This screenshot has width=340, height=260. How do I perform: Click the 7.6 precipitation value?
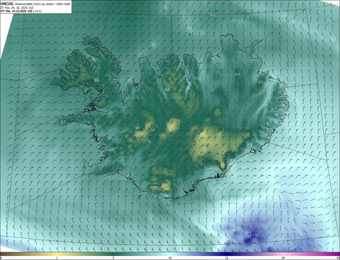(190, 28)
